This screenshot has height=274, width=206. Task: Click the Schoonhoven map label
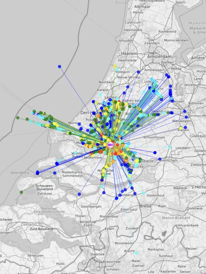coord(154,137)
